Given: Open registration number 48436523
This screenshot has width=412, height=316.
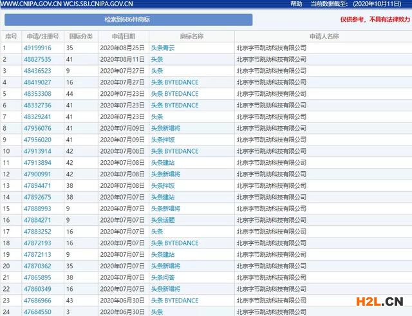Looking at the screenshot, I should pyautogui.click(x=37, y=71).
